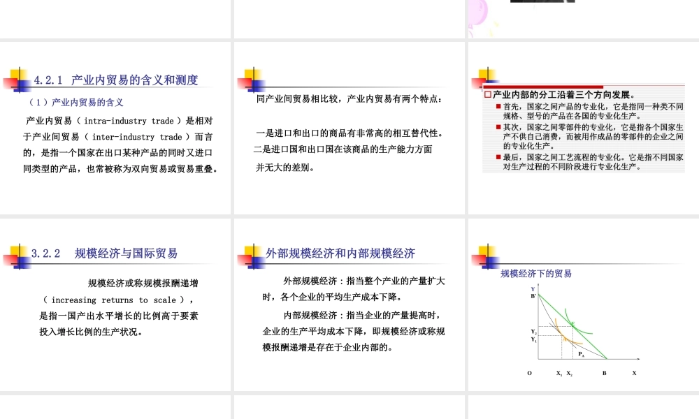Open the slide titled "4.2.1 产业内贸易的含义和测度"
The width and height of the screenshot is (699, 419).
(116, 79)
